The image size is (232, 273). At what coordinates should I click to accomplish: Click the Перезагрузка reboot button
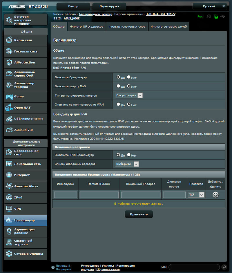point(109,6)
